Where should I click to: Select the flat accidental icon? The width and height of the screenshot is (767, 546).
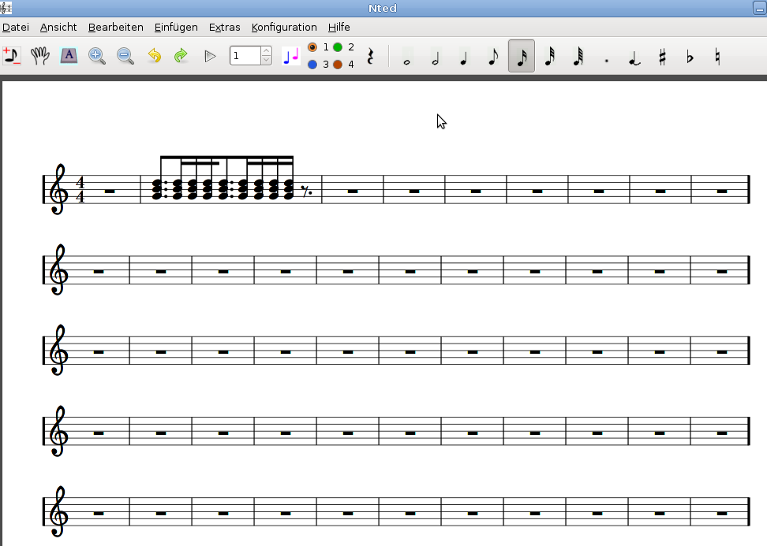click(690, 57)
